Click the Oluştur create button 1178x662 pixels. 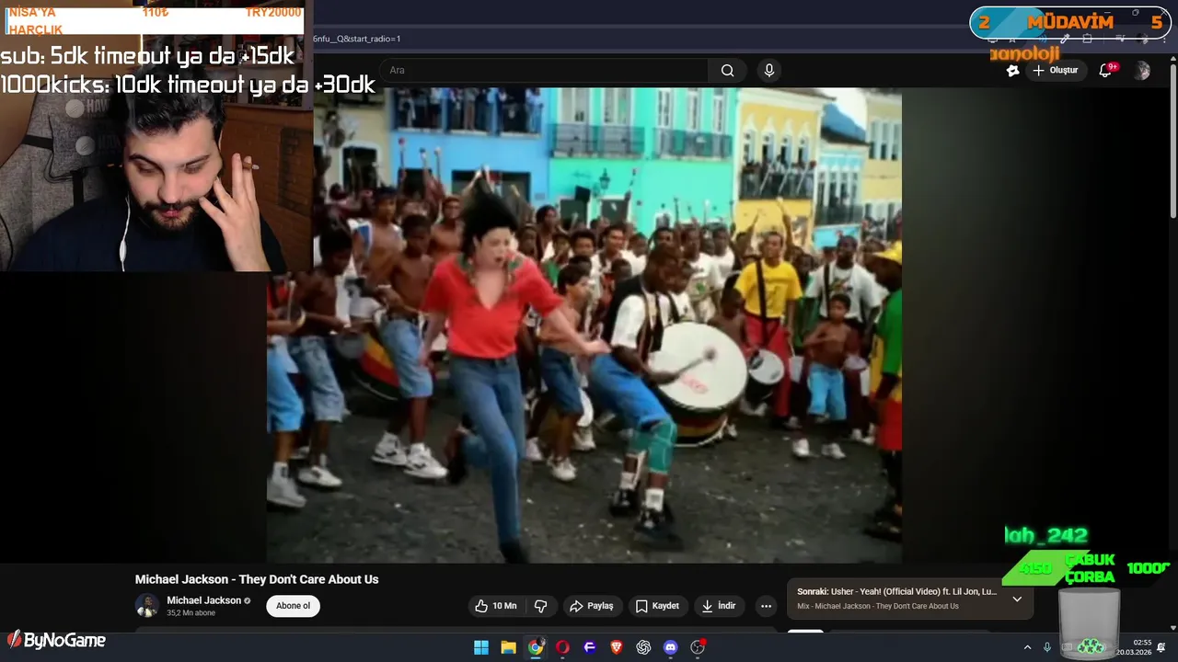pos(1055,71)
